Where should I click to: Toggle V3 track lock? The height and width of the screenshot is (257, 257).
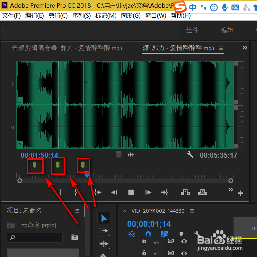(144, 241)
